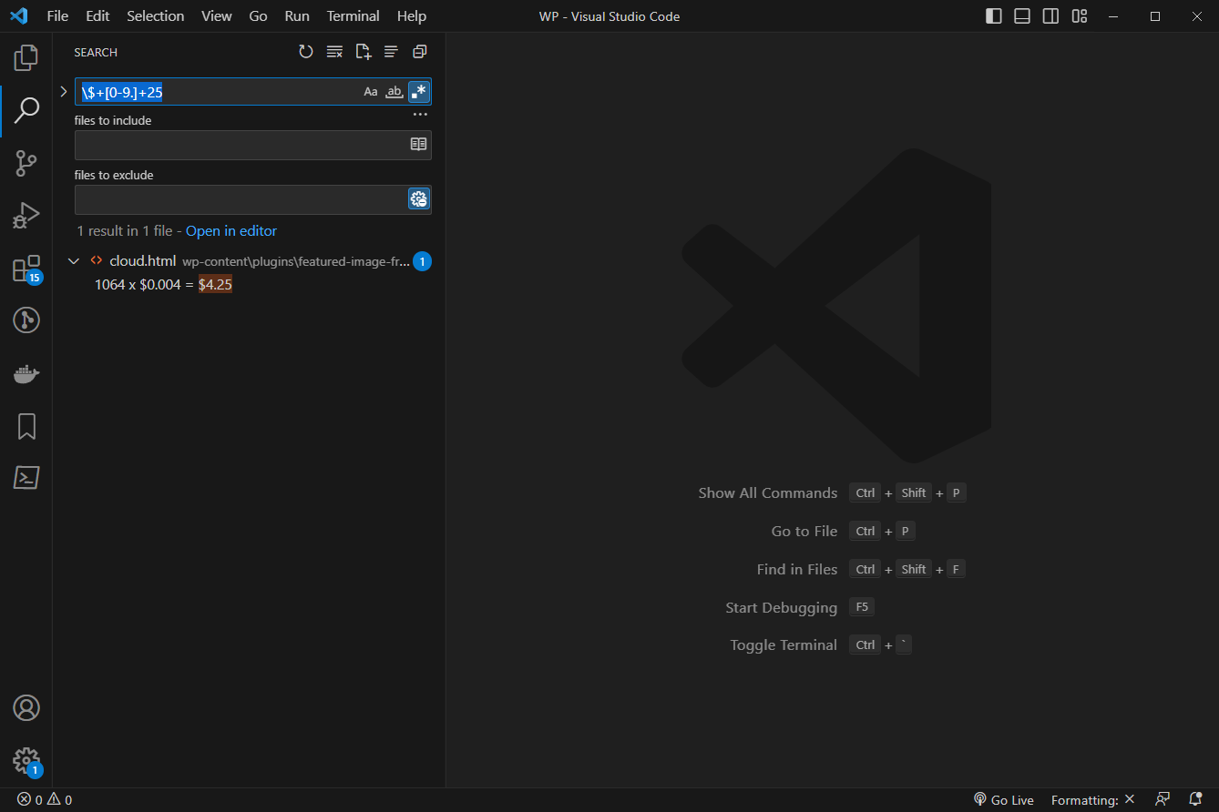Open the Bookmarks view icon
Screen dimensions: 1219x812
click(x=26, y=426)
